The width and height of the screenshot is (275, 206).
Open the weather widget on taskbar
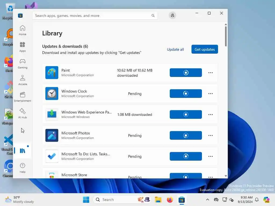click(x=19, y=200)
